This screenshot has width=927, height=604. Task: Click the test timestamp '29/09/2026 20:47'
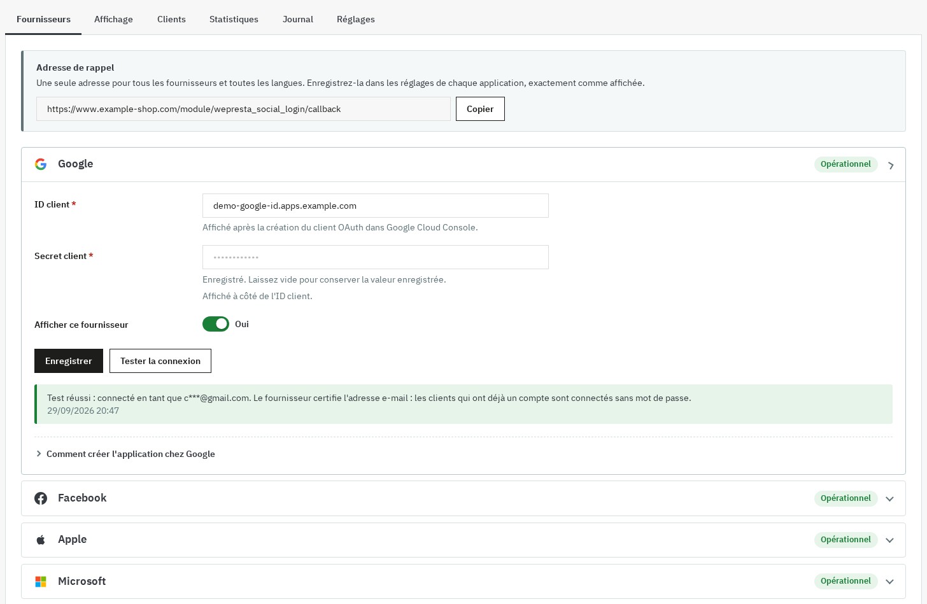(x=83, y=411)
